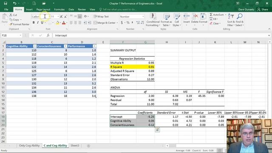Select the Normal view button in status bar
272x153 pixels.
220,150
